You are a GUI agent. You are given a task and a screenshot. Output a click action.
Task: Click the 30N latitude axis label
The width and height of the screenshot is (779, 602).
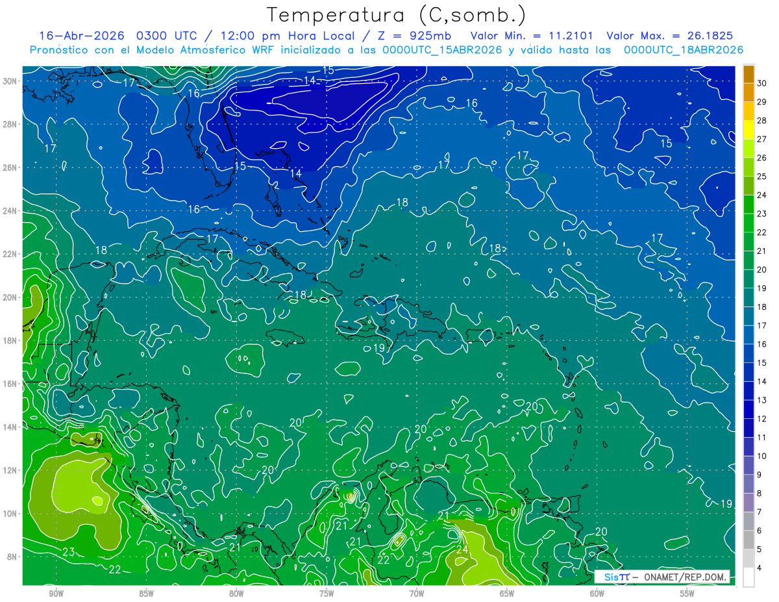pyautogui.click(x=10, y=81)
